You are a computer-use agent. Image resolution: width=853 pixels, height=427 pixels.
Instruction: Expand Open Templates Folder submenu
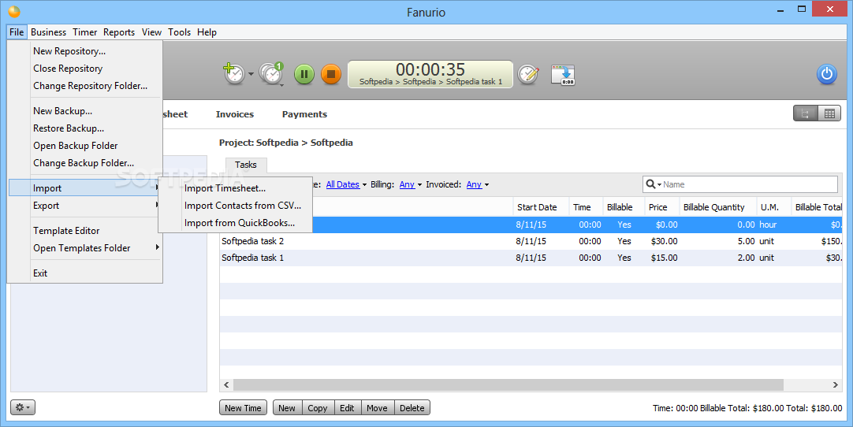[x=85, y=248]
